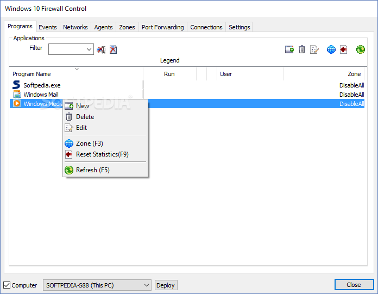This screenshot has height=294, width=378.
Task: Choose New from the context menu
Action: pyautogui.click(x=105, y=106)
